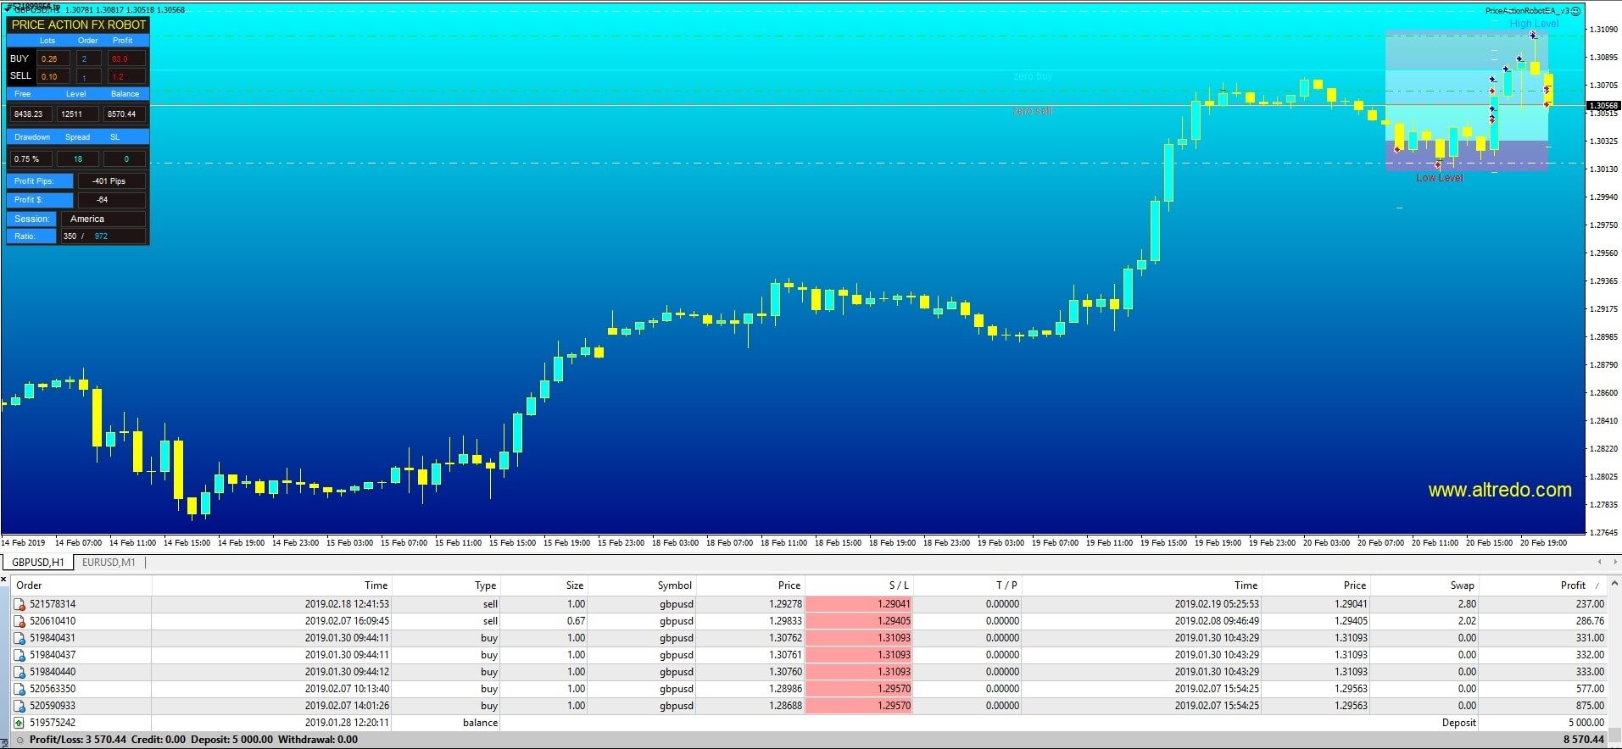The width and height of the screenshot is (1622, 749).
Task: Click the Spread value 18
Action: [x=77, y=158]
